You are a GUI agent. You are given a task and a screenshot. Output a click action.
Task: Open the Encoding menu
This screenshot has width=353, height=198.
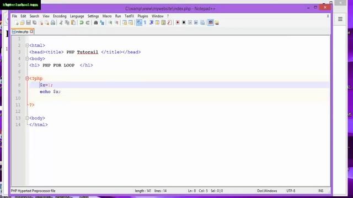pyautogui.click(x=60, y=16)
